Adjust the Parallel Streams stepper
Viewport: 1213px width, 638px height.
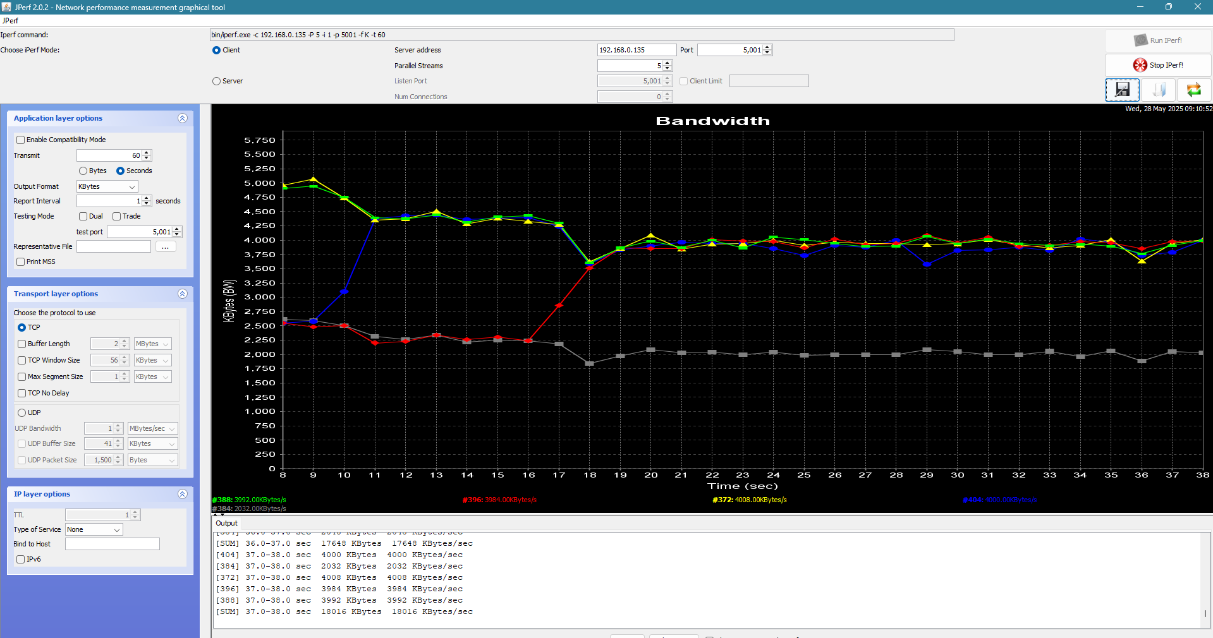(x=667, y=66)
